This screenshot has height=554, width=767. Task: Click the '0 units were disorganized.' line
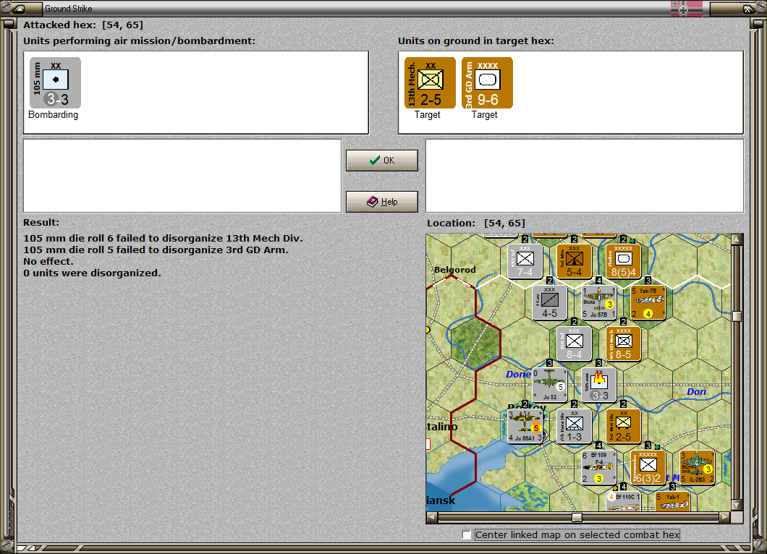click(92, 273)
